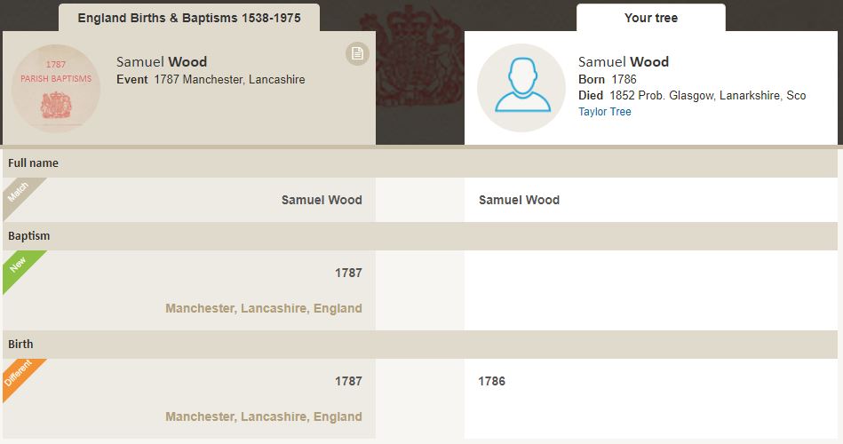
Task: Select the record's baptism year 1787
Action: pyautogui.click(x=348, y=274)
